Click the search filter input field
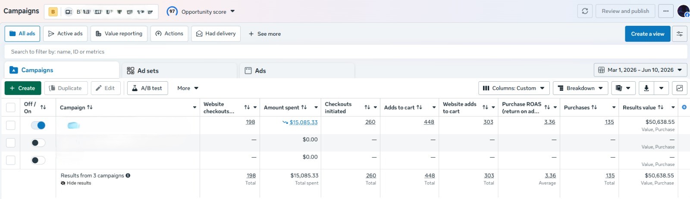This screenshot has height=199, width=690. click(346, 52)
